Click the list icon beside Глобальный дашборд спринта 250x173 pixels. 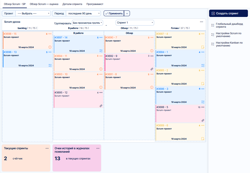(213, 25)
